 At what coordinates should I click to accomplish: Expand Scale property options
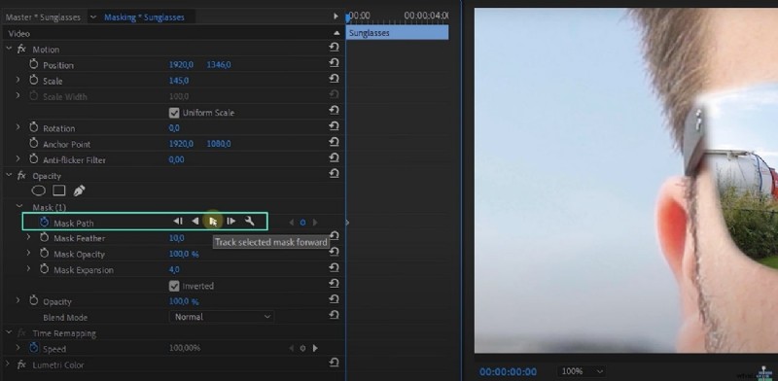(18, 80)
